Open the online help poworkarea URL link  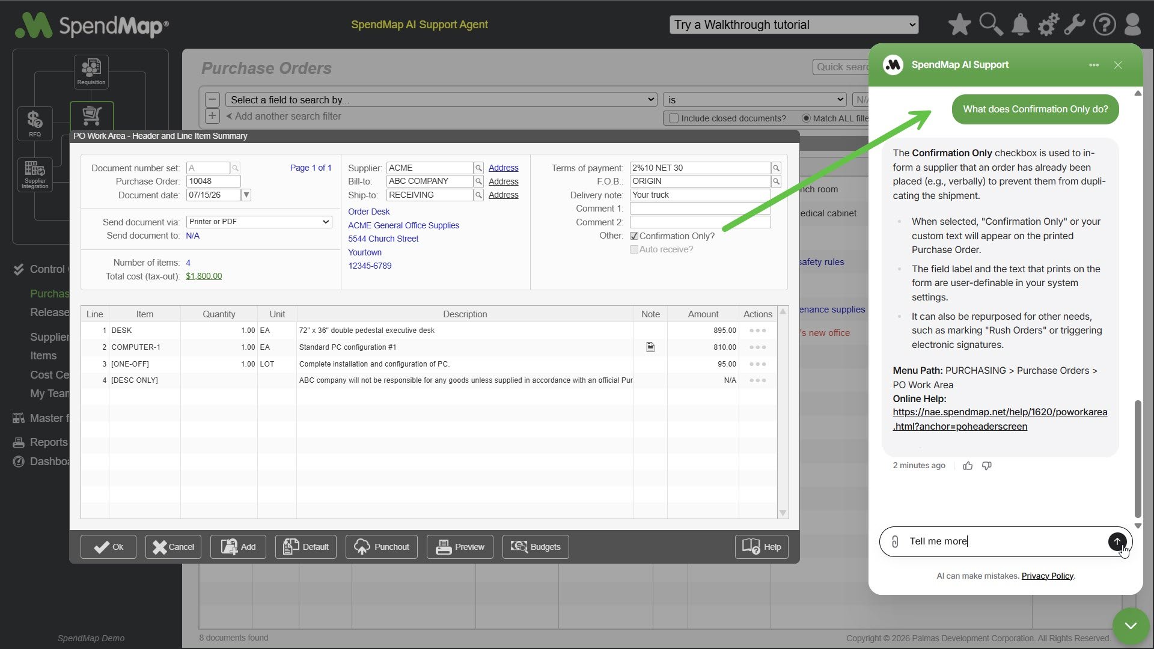1000,419
